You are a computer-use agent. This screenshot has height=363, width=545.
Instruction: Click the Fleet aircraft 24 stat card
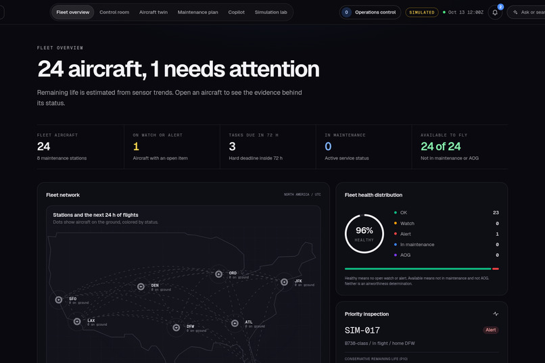[x=80, y=147]
